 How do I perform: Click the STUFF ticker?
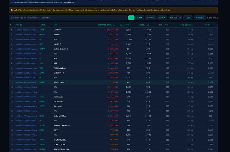[x=42, y=49]
